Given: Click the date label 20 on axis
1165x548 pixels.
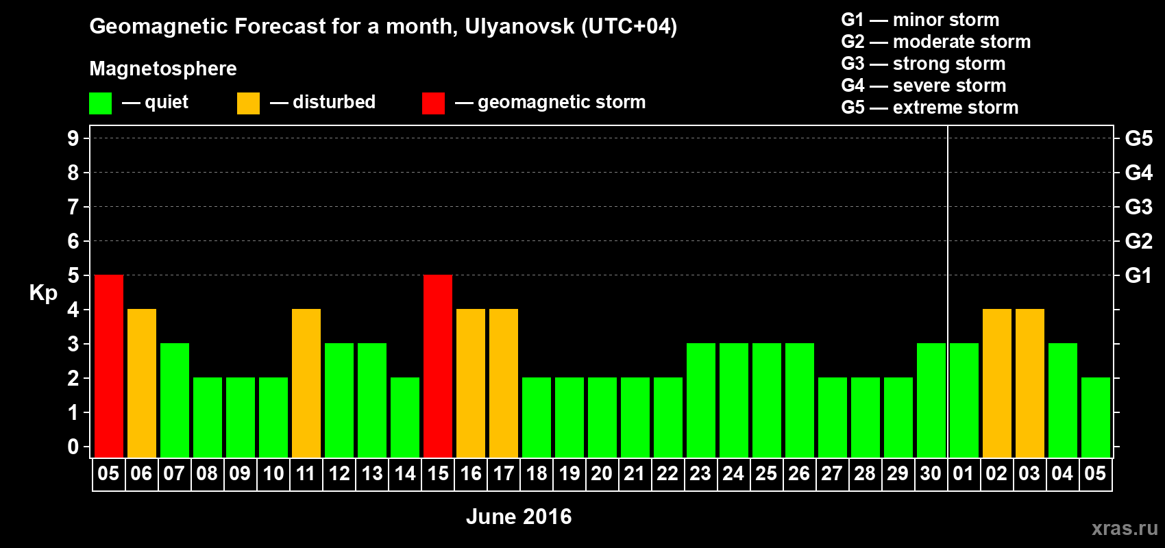Looking at the screenshot, I should 602,473.
